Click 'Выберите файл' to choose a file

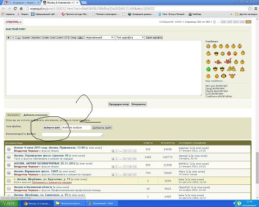[52, 127]
